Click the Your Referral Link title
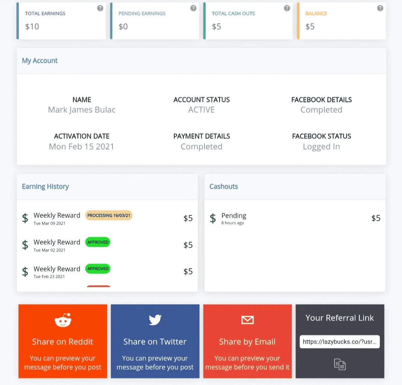 (x=340, y=318)
